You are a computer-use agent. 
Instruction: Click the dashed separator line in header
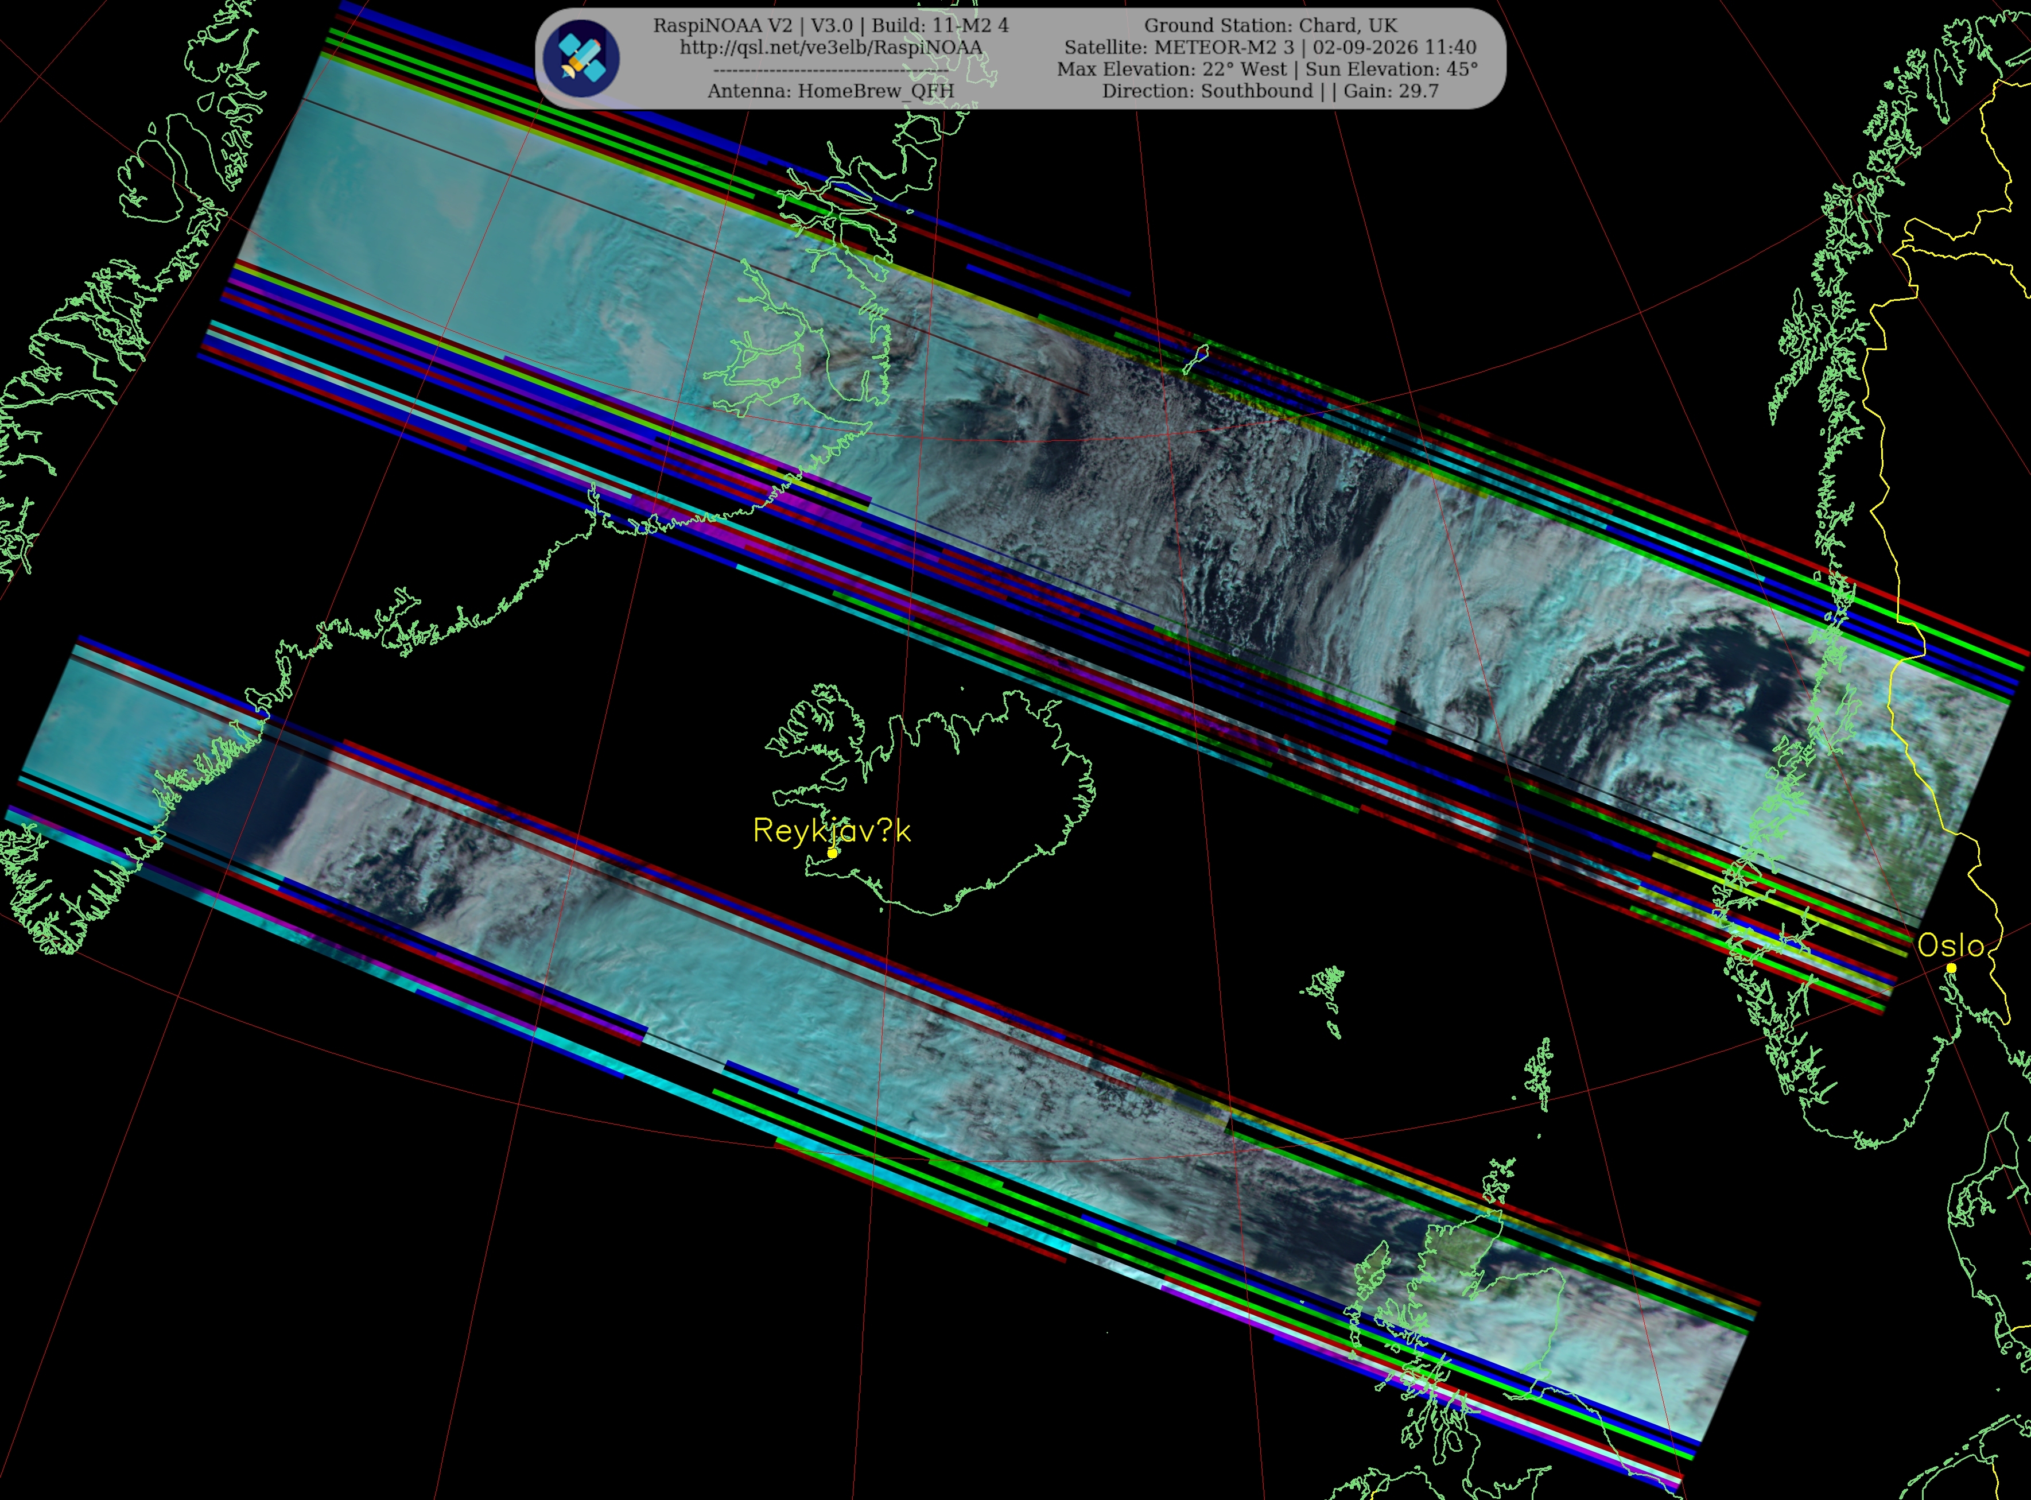click(x=830, y=69)
